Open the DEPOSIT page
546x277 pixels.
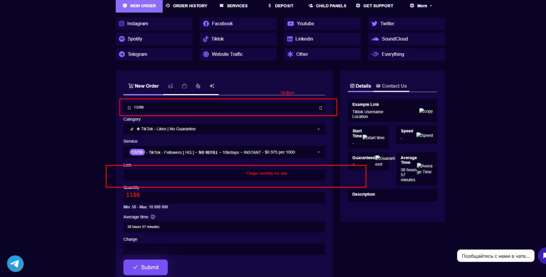coord(281,6)
